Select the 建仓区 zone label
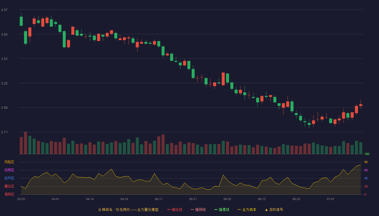 pos(9,186)
